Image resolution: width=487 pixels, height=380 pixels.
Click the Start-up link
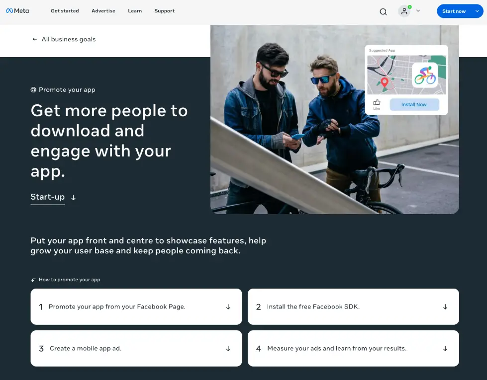47,197
